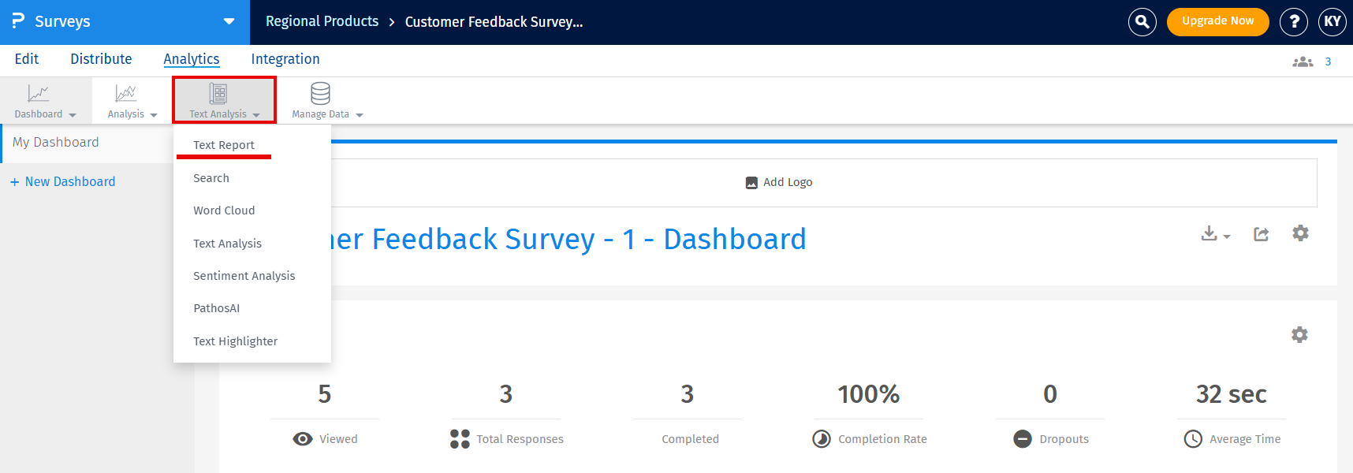Click the Manage Data database icon
1353x473 pixels.
(320, 94)
